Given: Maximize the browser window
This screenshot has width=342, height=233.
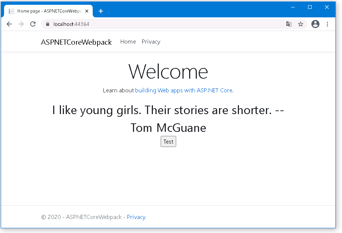Looking at the screenshot, I should pyautogui.click(x=310, y=7).
